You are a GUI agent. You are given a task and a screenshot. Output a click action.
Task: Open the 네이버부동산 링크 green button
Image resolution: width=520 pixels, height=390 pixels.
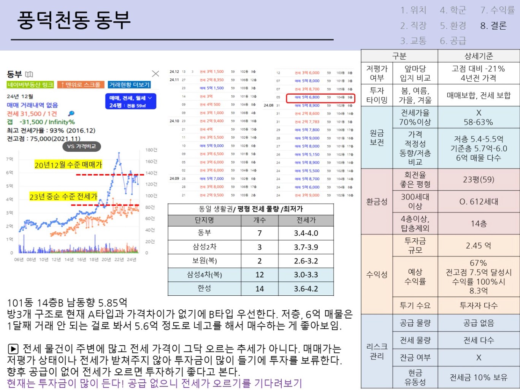30,84
